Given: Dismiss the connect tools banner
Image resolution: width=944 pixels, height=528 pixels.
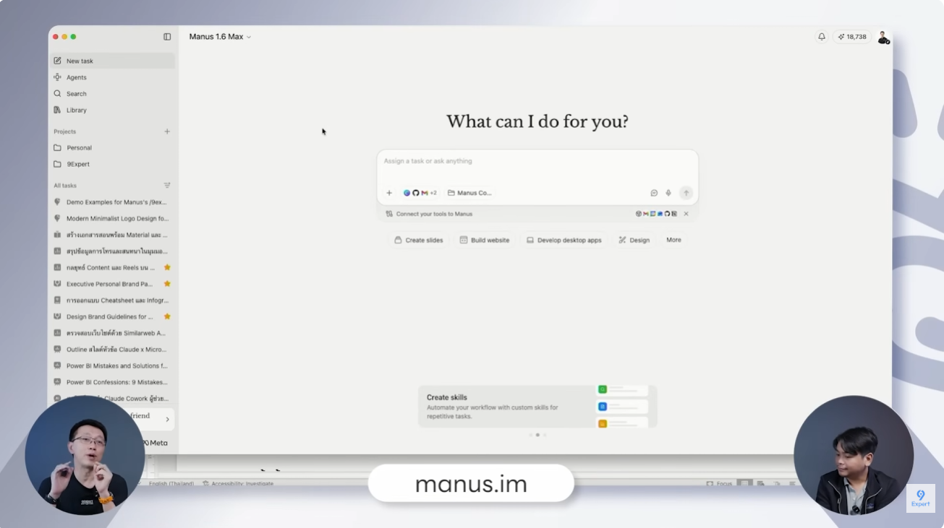Looking at the screenshot, I should [x=686, y=214].
